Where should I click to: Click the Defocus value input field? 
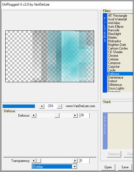coord(85,116)
